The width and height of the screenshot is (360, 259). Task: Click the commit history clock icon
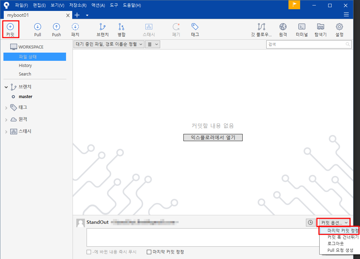310,222
